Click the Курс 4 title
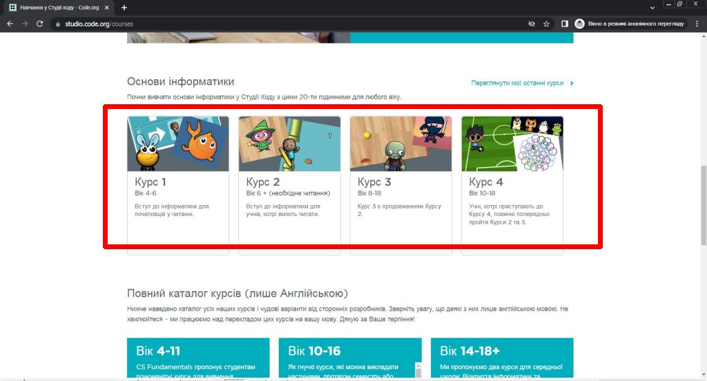Viewport: 707px width, 381px height. 486,182
